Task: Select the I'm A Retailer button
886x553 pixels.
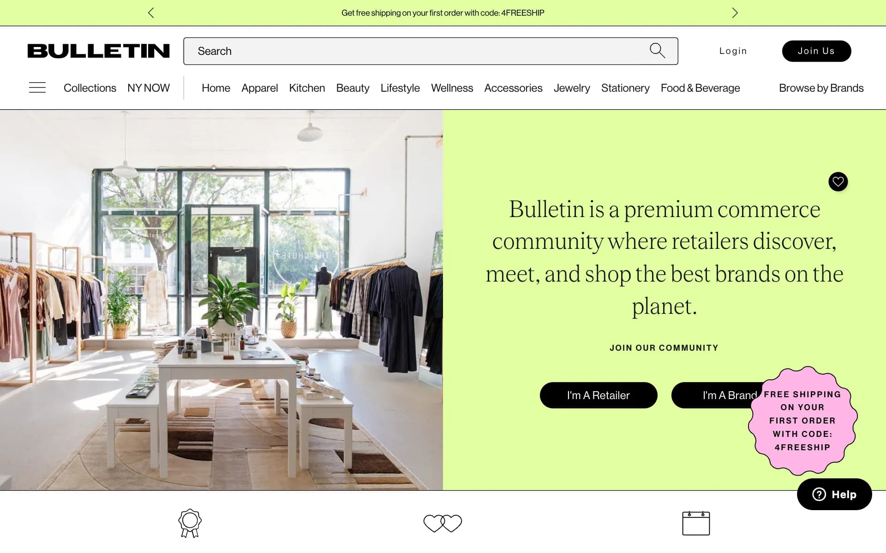Action: coord(599,395)
